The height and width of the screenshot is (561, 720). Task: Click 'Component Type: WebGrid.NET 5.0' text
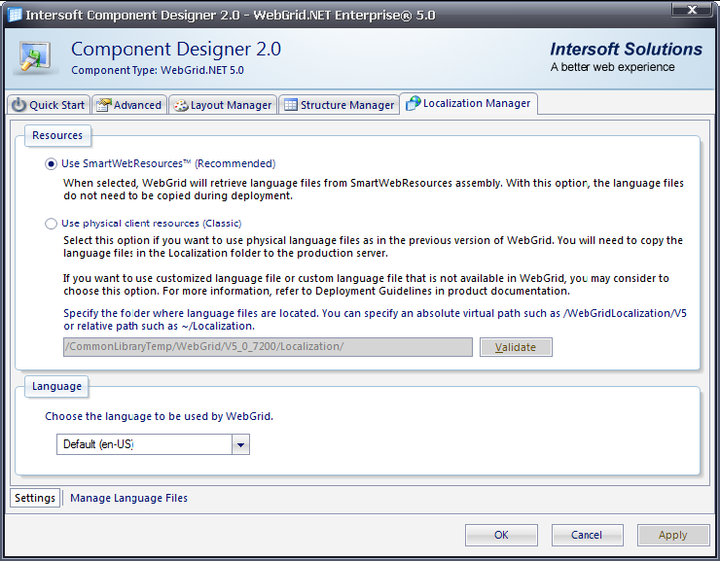pyautogui.click(x=158, y=70)
